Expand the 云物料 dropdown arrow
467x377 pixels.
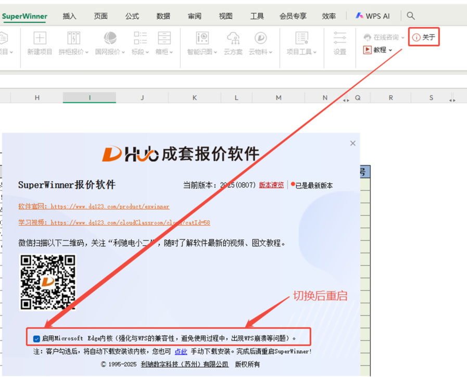pyautogui.click(x=270, y=53)
